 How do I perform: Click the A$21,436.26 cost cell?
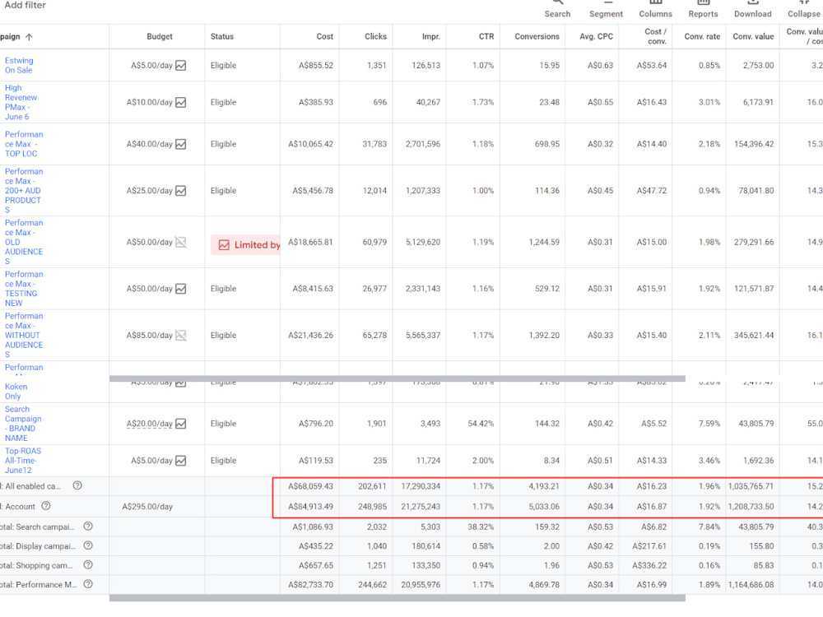click(311, 336)
